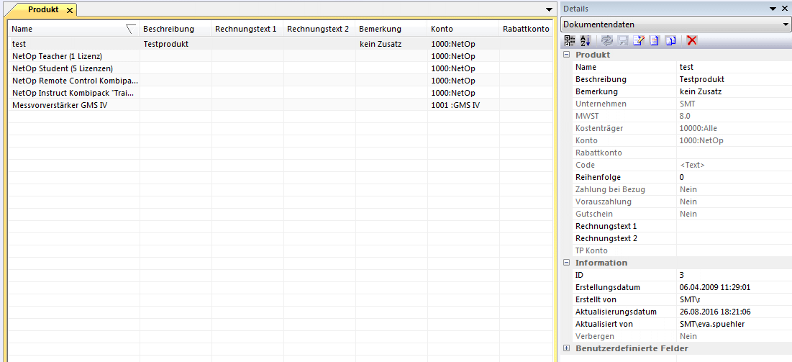
Task: Collapse the Produkt property section
Action: click(567, 55)
